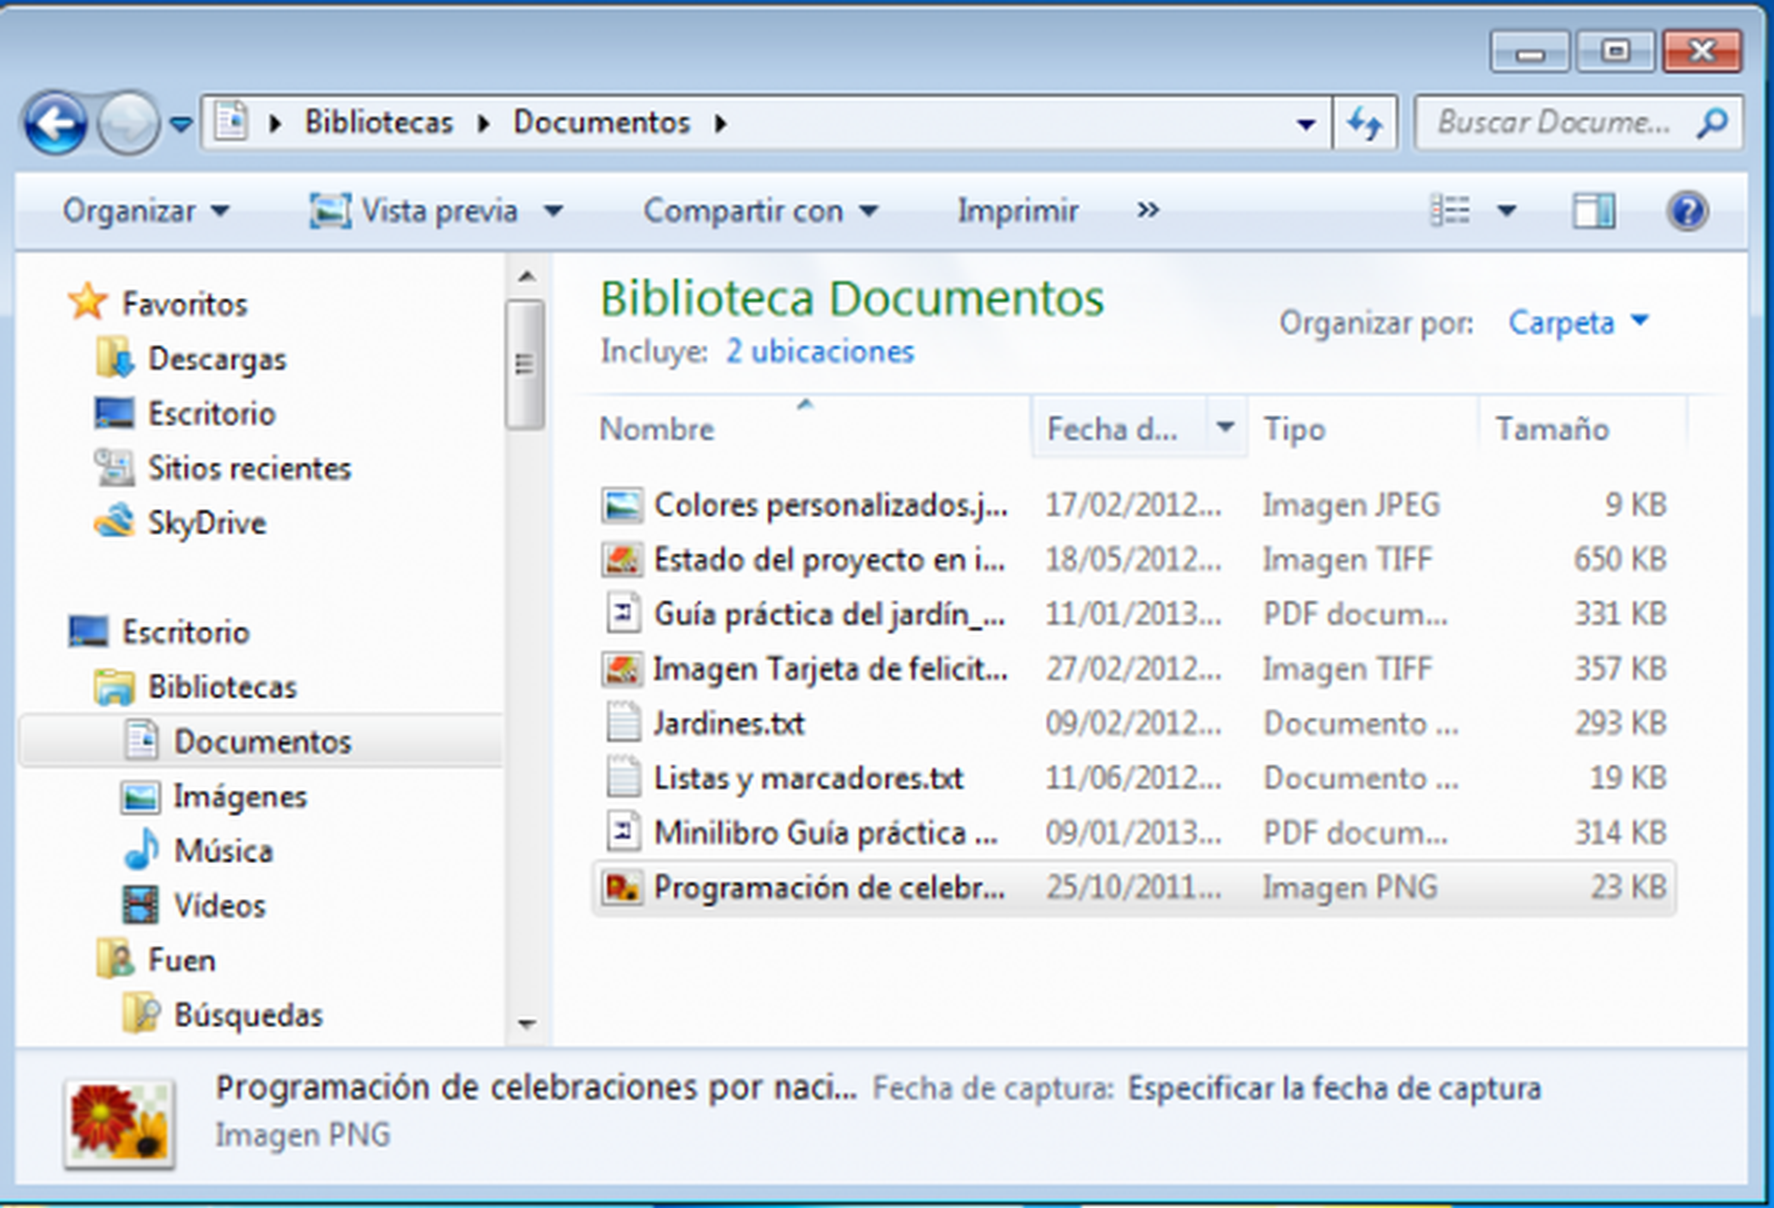Viewport: 1774px width, 1208px height.
Task: Click the Buscar Documentos search field
Action: pyautogui.click(x=1553, y=123)
